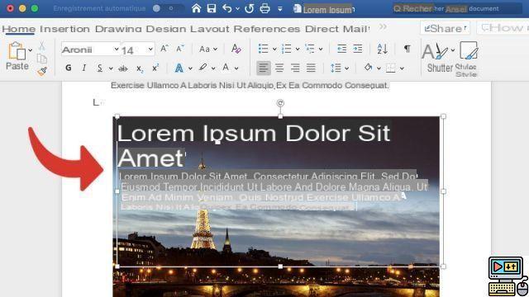Apply text highlight color pen

203,68
